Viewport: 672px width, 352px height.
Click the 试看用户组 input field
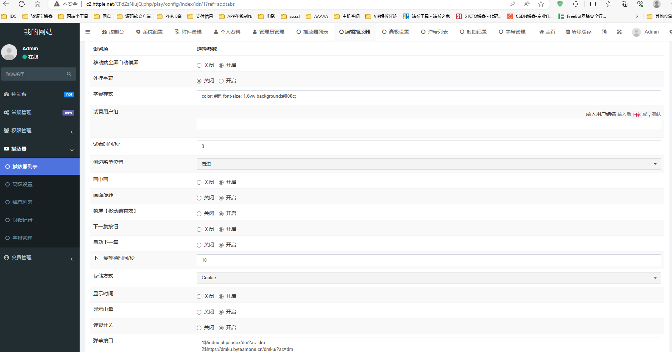pyautogui.click(x=429, y=123)
